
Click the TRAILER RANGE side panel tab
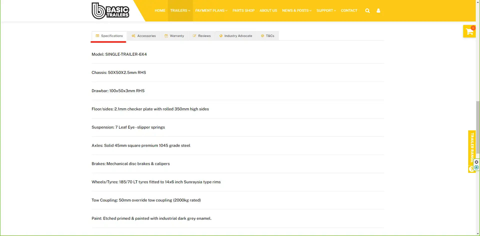[x=472, y=149]
